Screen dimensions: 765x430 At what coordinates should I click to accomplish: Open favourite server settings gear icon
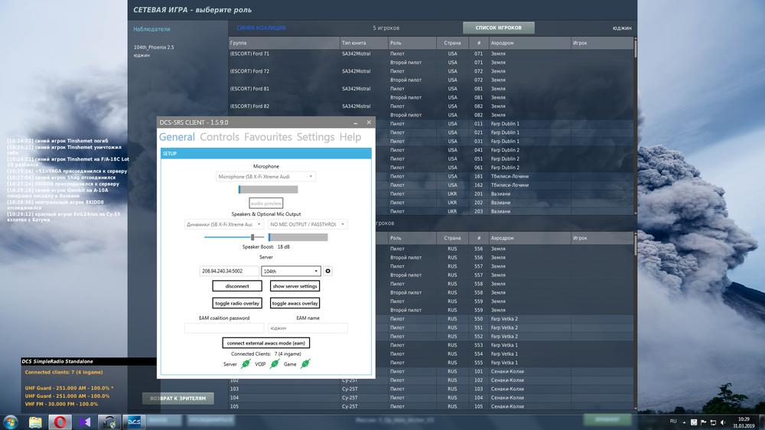(x=328, y=271)
